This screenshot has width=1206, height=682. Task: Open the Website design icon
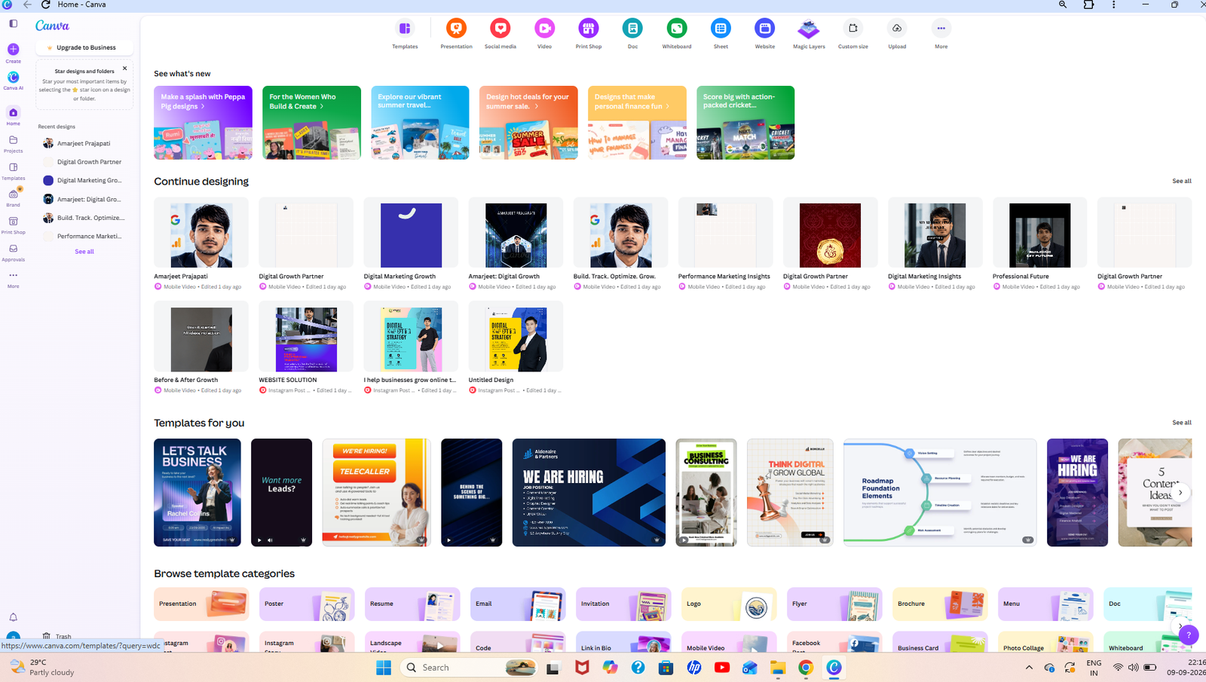[765, 29]
